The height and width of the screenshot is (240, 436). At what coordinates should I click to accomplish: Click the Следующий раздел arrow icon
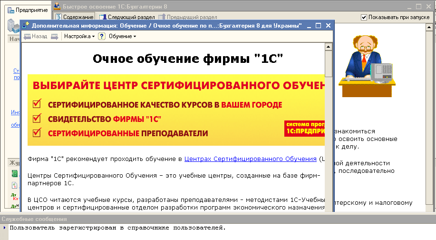103,17
